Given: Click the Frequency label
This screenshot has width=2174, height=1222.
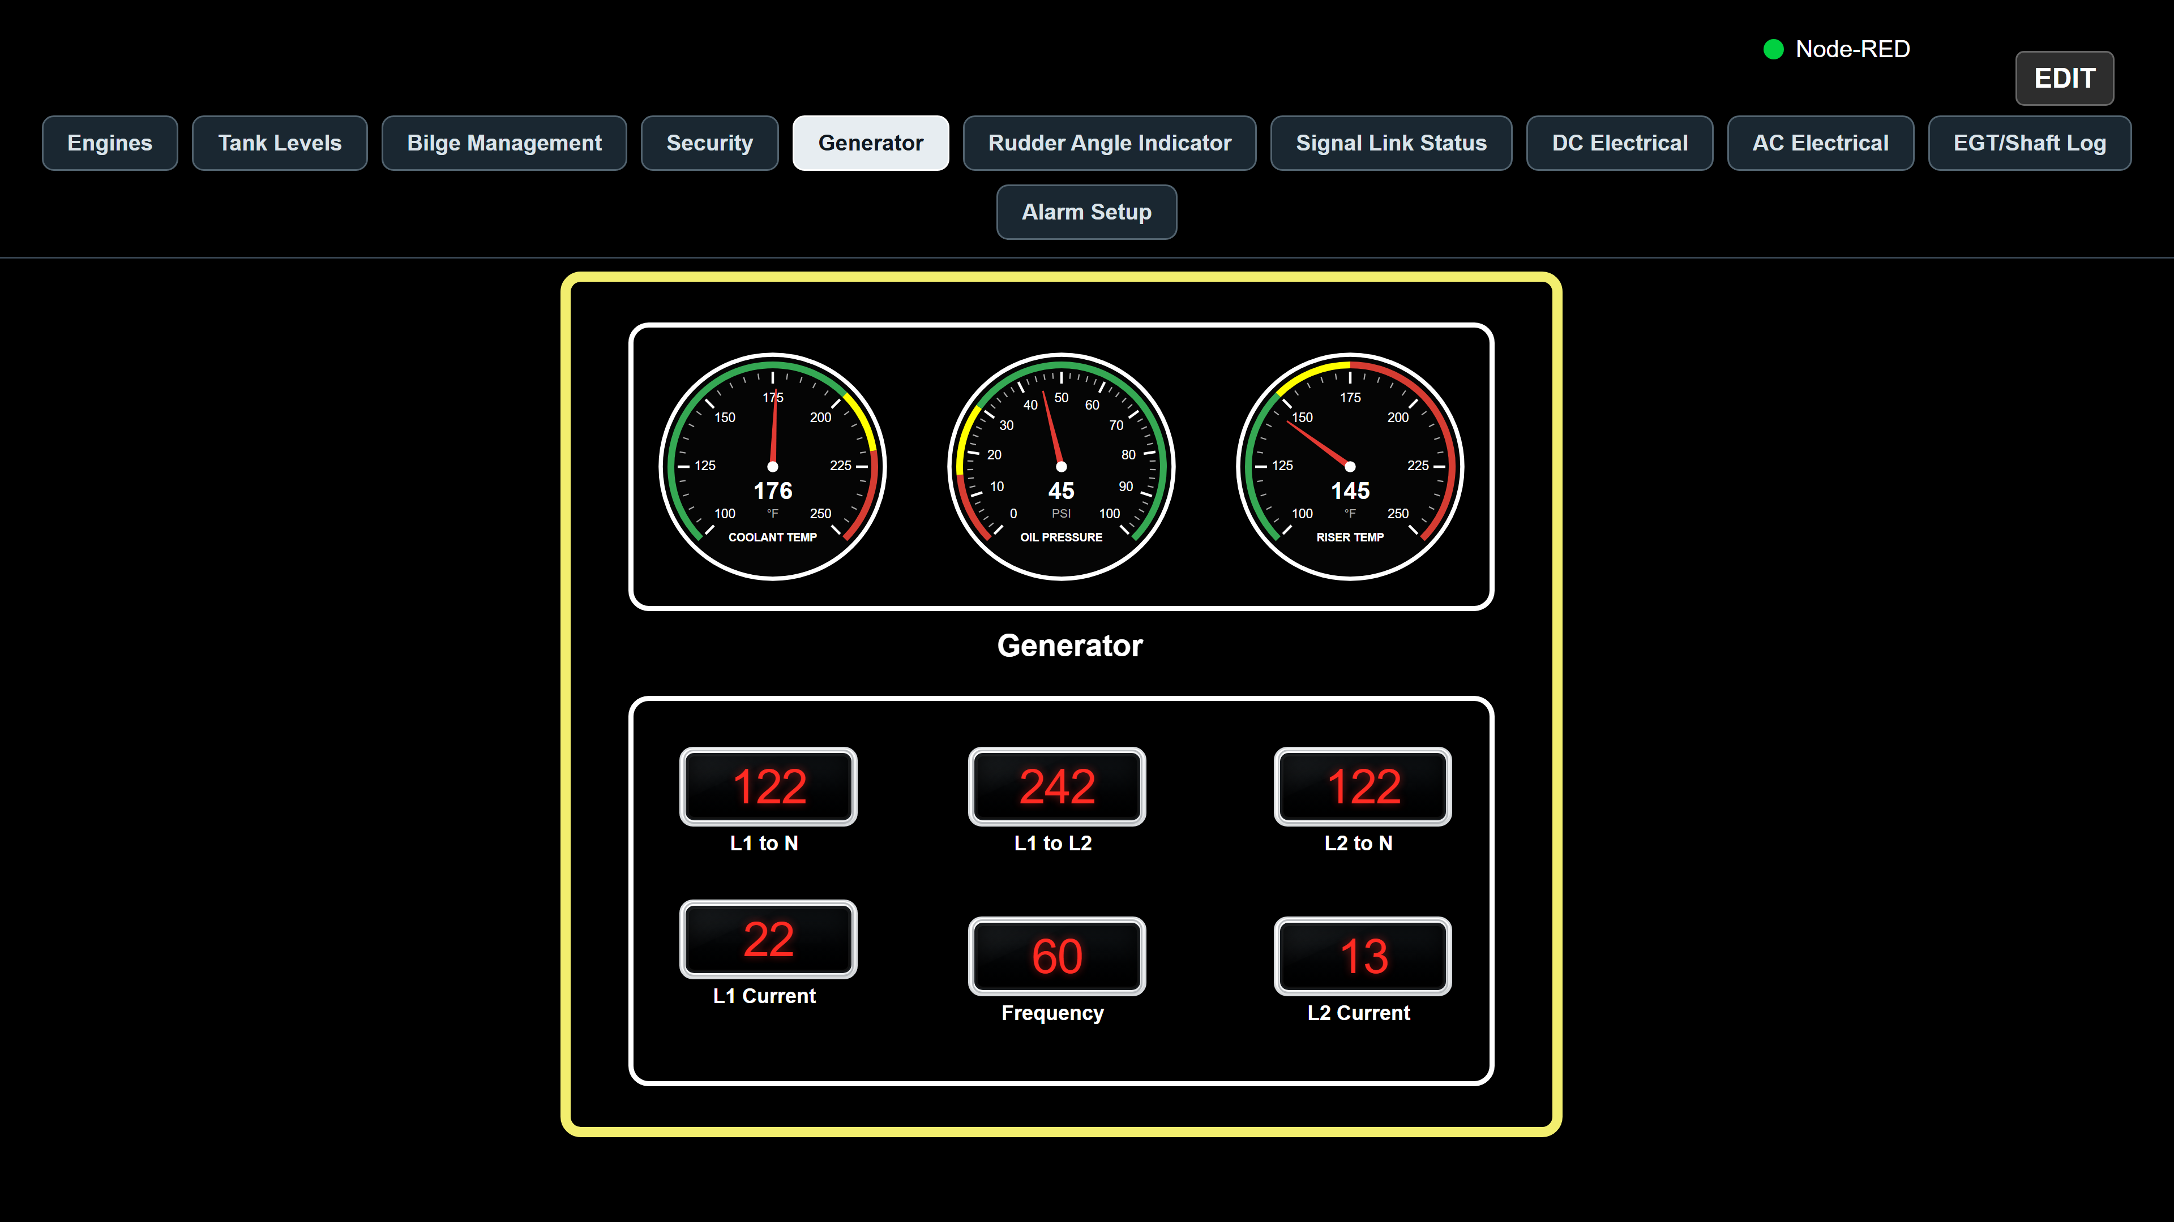Looking at the screenshot, I should 1052,1013.
